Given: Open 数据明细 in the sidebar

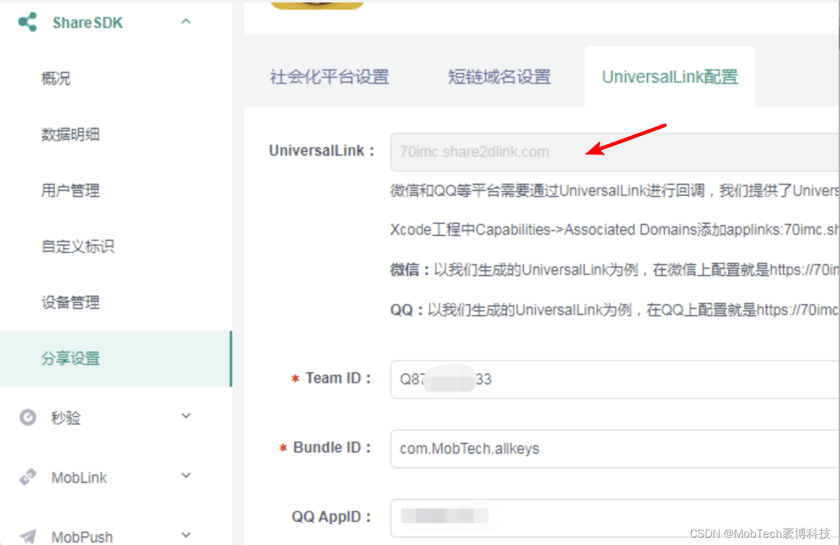Looking at the screenshot, I should click(70, 134).
